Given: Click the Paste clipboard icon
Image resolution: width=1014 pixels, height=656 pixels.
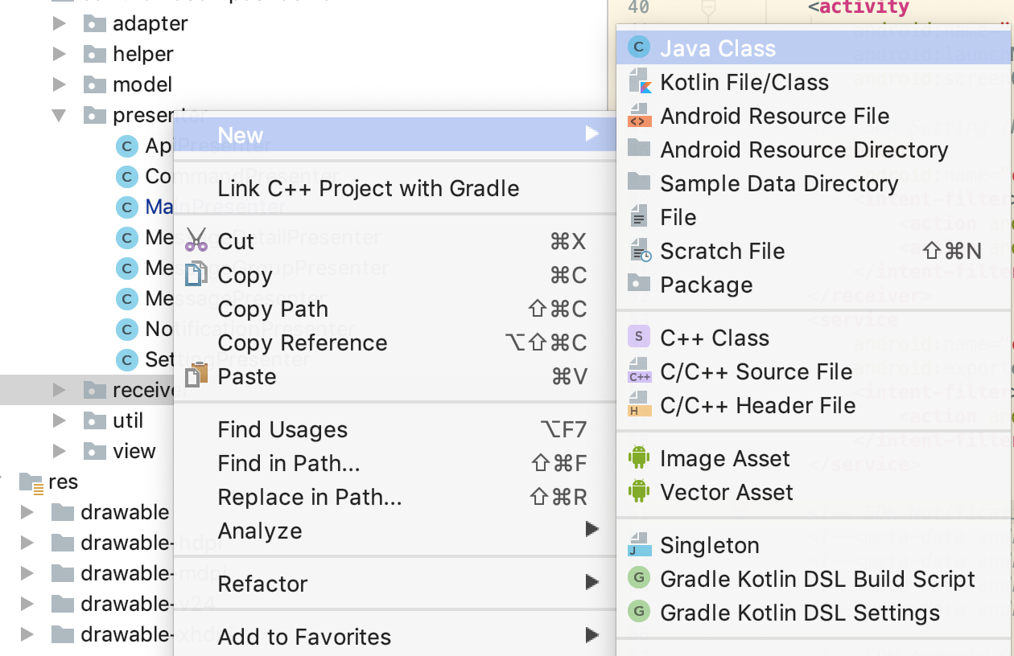Looking at the screenshot, I should pos(196,376).
